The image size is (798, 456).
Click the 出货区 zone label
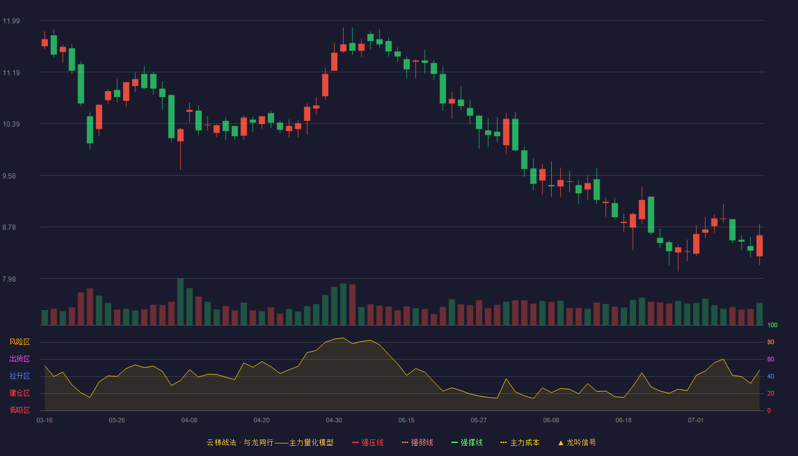(x=19, y=359)
